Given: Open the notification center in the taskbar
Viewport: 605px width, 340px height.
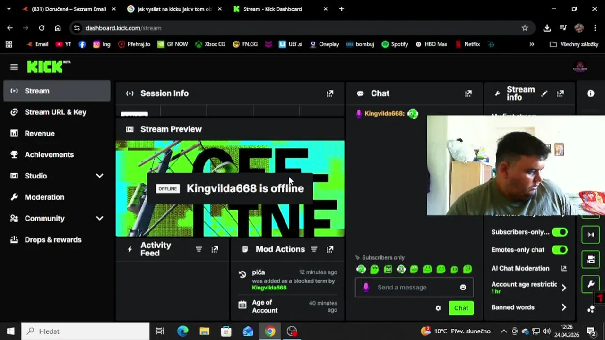Looking at the screenshot, I should pyautogui.click(x=591, y=331).
